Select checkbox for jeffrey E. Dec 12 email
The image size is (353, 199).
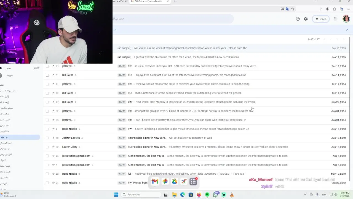point(47,66)
